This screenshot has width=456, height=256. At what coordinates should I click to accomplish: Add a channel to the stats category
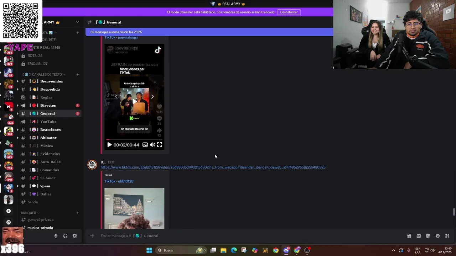(78, 33)
